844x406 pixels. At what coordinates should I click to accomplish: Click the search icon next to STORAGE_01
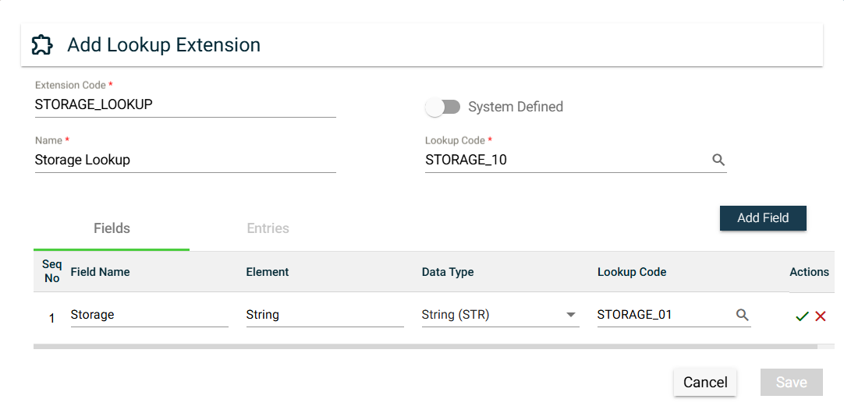pyautogui.click(x=742, y=315)
